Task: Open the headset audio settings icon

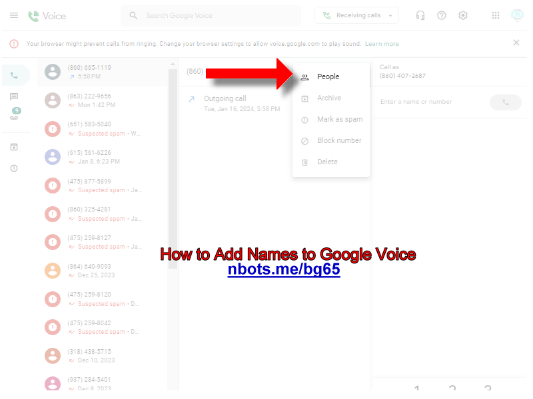Action: (x=420, y=15)
